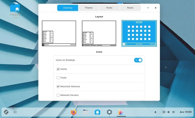Launch Firefox from the taskbar
Image resolution: width=195 pixels, height=118 pixels.
coord(74,112)
